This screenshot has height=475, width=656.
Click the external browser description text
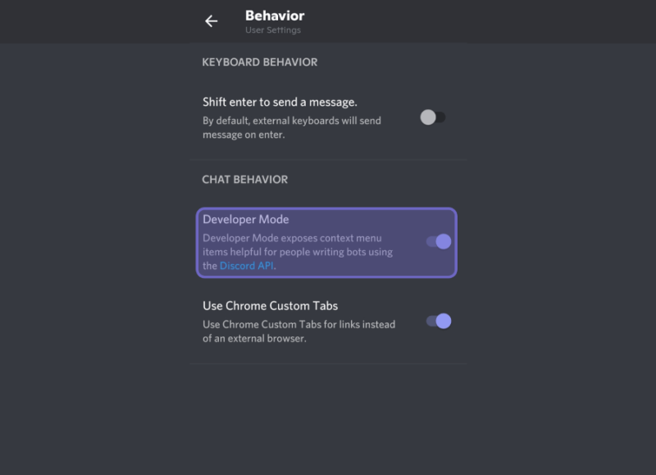(299, 331)
